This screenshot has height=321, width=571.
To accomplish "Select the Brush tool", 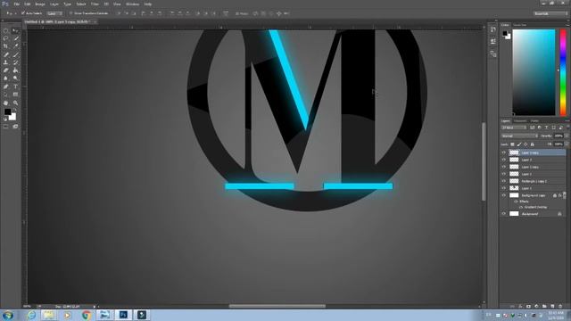I will pyautogui.click(x=15, y=54).
